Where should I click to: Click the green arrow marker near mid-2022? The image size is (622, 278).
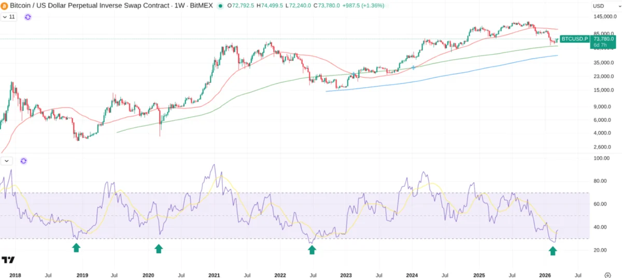click(x=312, y=250)
